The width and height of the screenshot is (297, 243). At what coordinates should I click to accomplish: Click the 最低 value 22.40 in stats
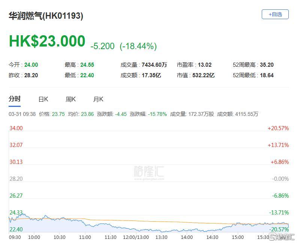87,75
